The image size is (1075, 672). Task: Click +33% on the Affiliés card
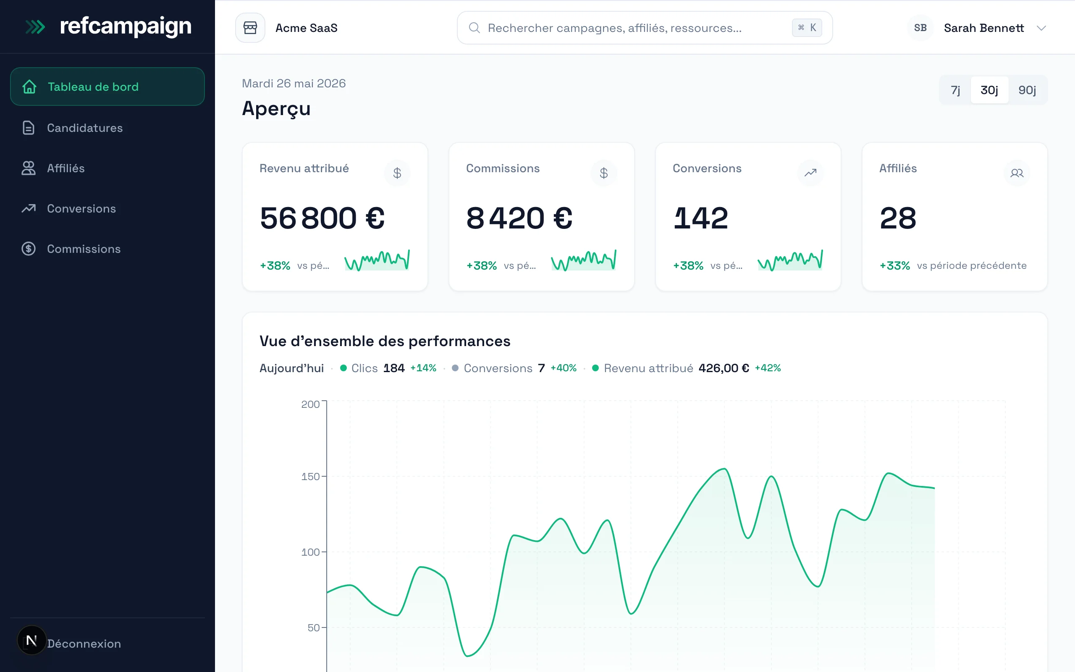895,266
